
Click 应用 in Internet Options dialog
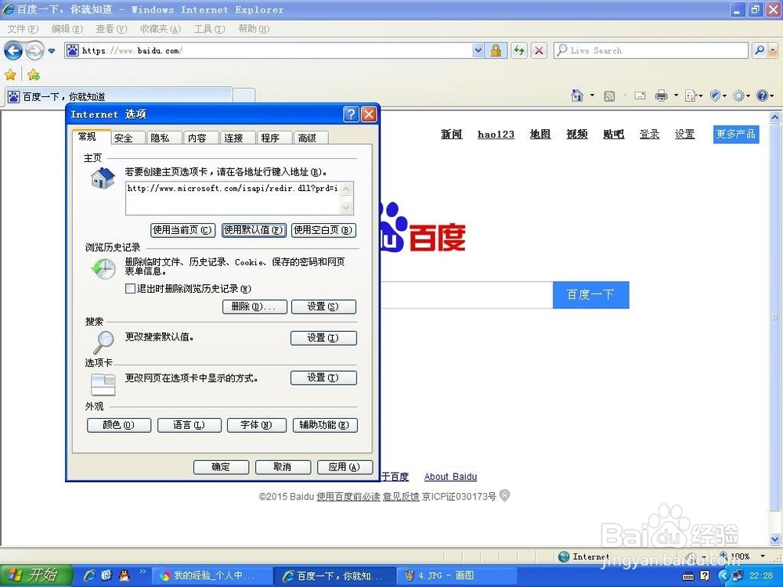pos(345,467)
